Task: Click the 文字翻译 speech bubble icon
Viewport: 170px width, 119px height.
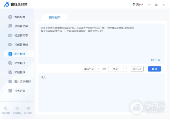Action: [10, 63]
